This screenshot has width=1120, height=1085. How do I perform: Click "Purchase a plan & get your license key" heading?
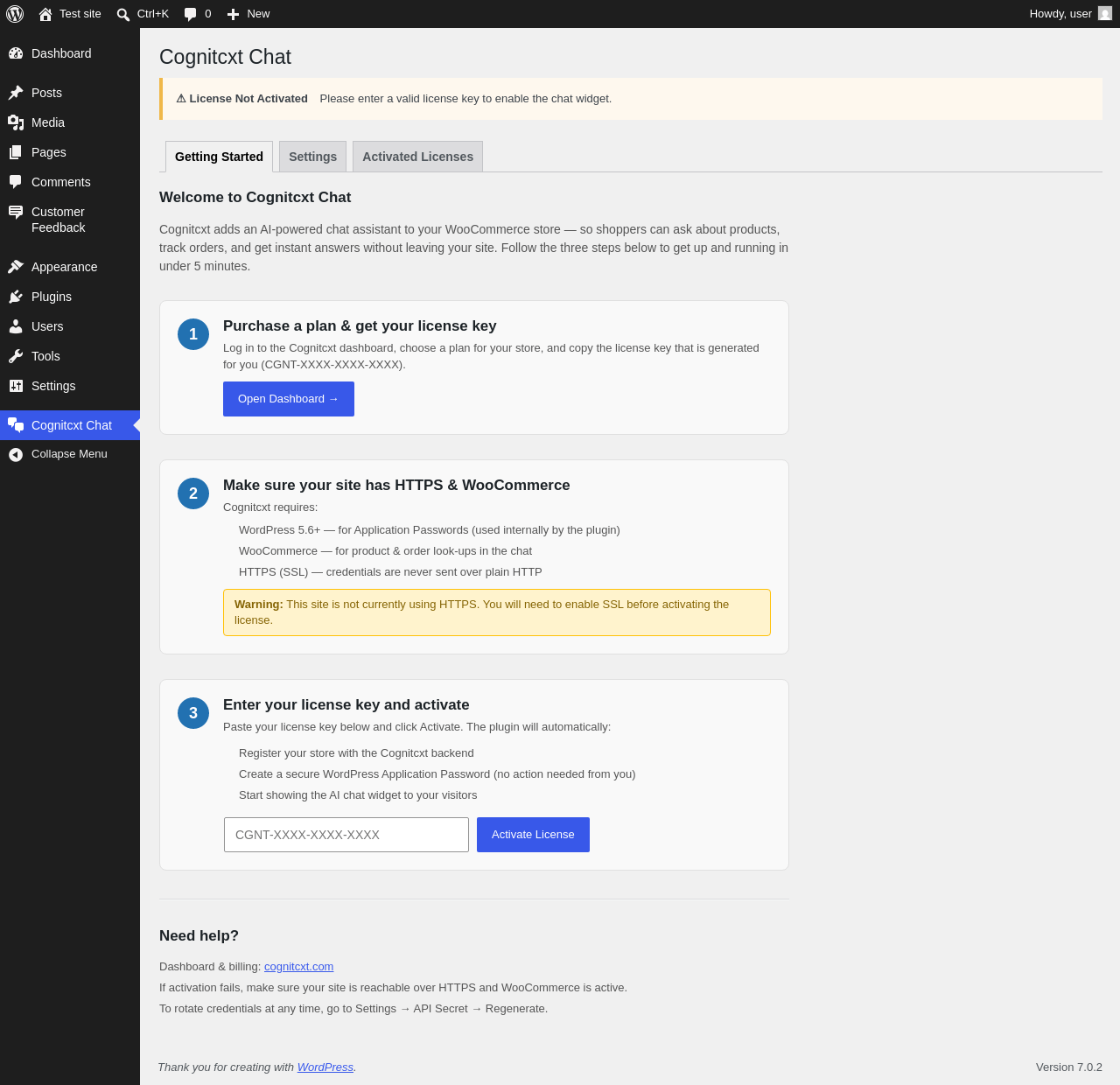(360, 326)
